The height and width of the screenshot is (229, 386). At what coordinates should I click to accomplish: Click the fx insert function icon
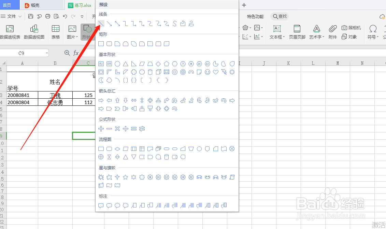click(76, 53)
